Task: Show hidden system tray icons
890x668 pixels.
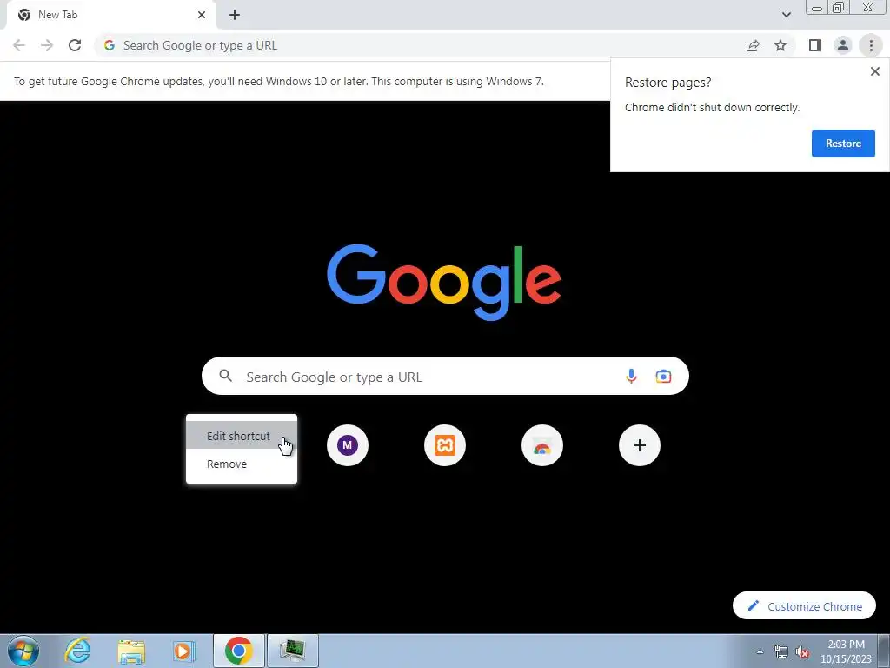Action: pos(760,651)
